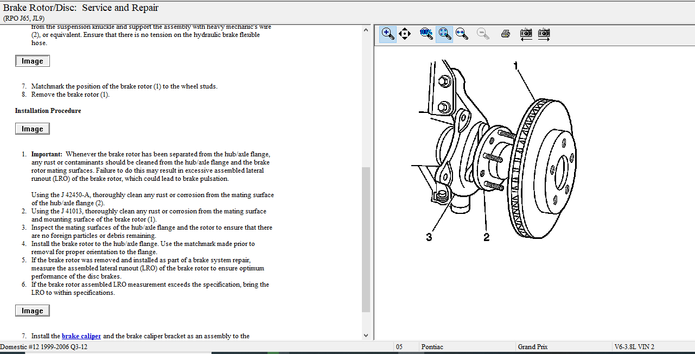Reset diagram to 100% zoom

click(426, 34)
